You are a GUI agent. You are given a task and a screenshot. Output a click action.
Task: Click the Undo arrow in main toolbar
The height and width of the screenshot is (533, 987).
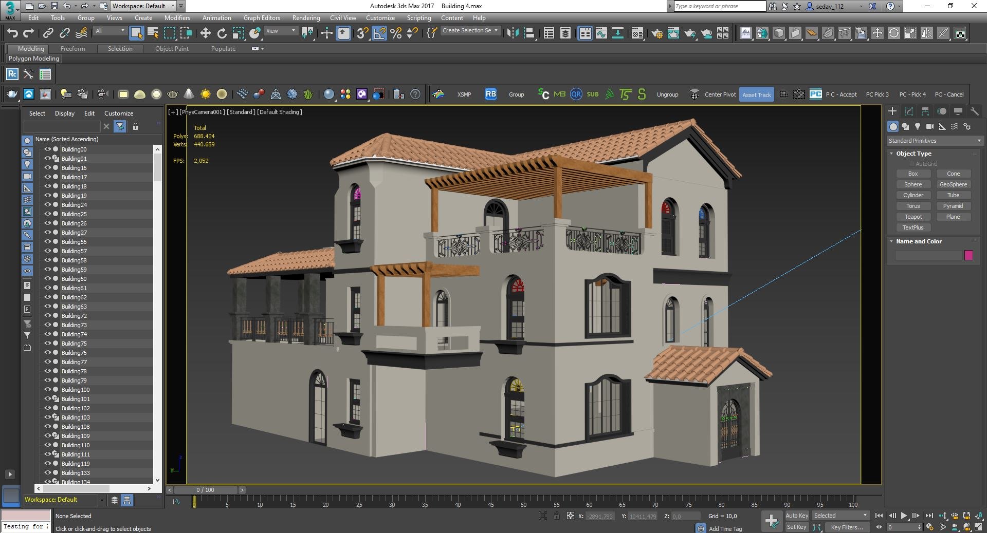12,33
